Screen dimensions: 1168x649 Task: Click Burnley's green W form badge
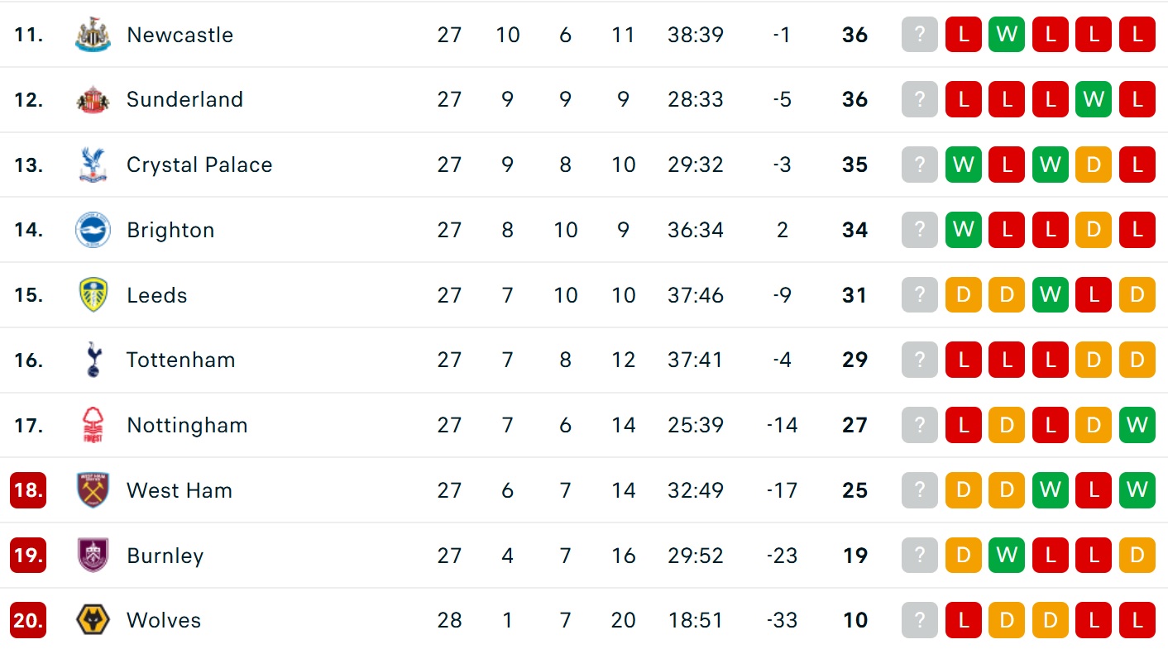click(x=1007, y=555)
